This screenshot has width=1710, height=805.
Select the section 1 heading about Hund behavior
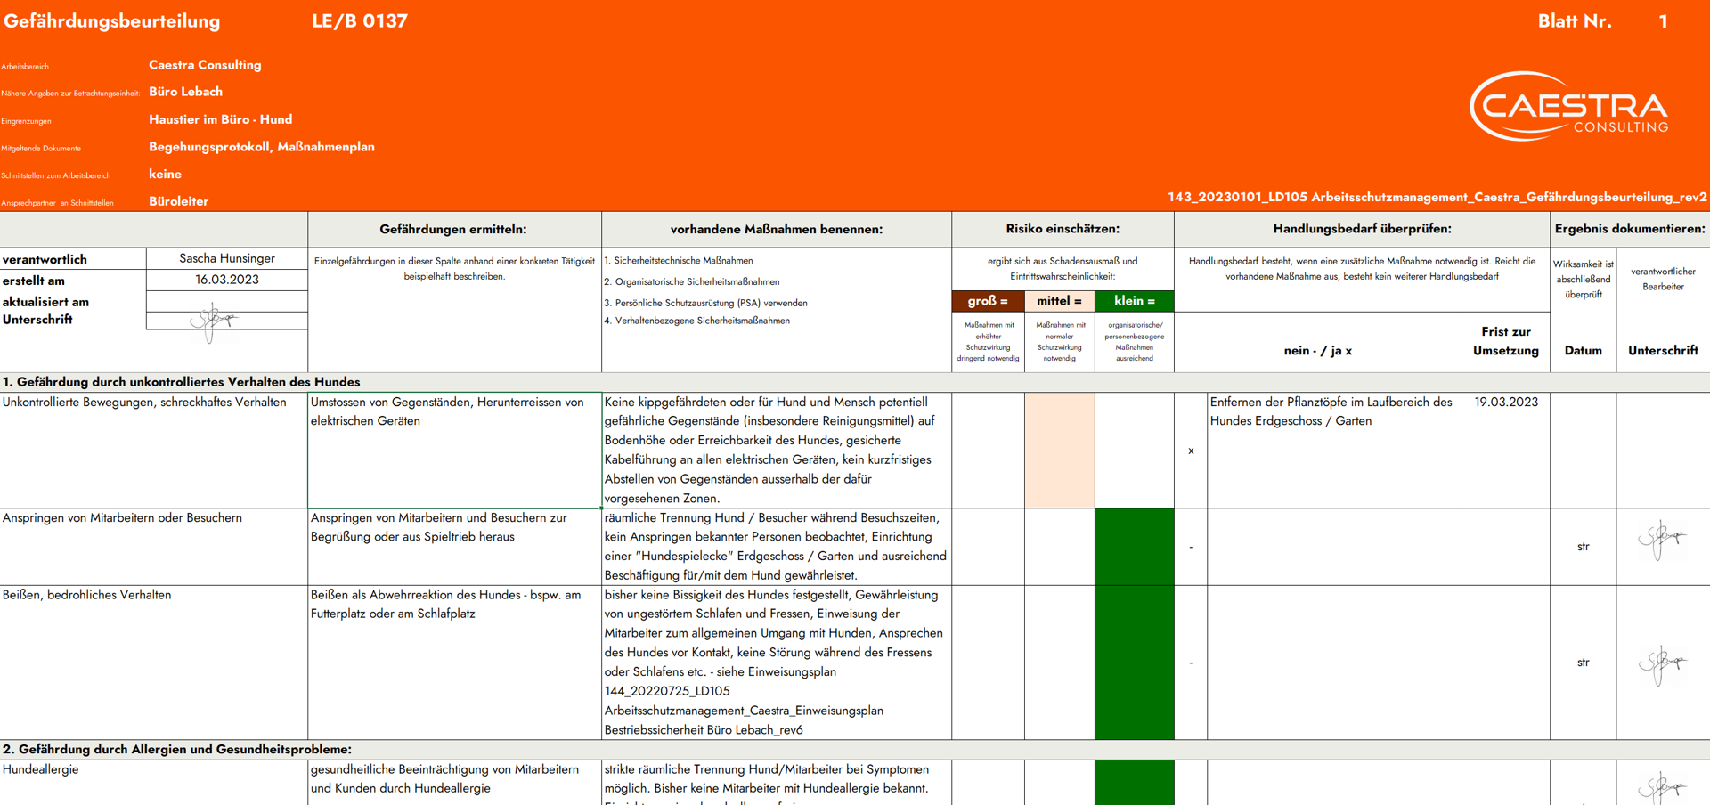pos(182,382)
